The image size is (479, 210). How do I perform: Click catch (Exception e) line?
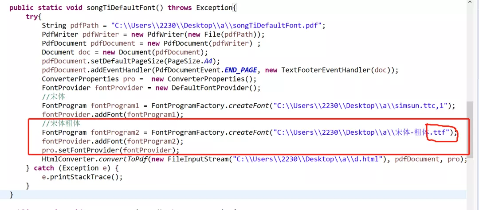72,168
